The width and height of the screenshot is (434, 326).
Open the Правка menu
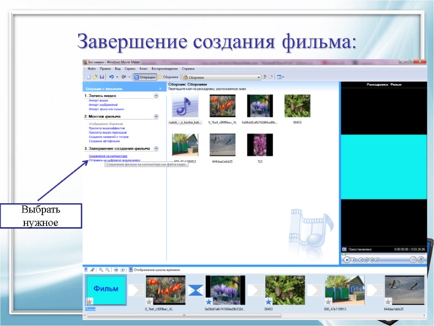click(105, 68)
